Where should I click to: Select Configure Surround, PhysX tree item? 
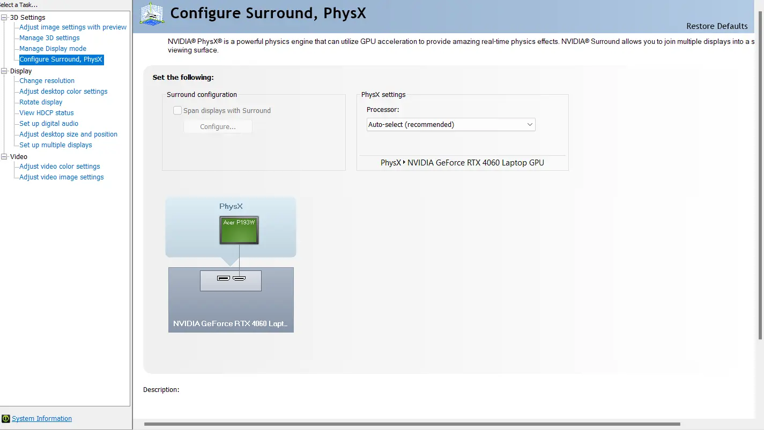coord(61,59)
